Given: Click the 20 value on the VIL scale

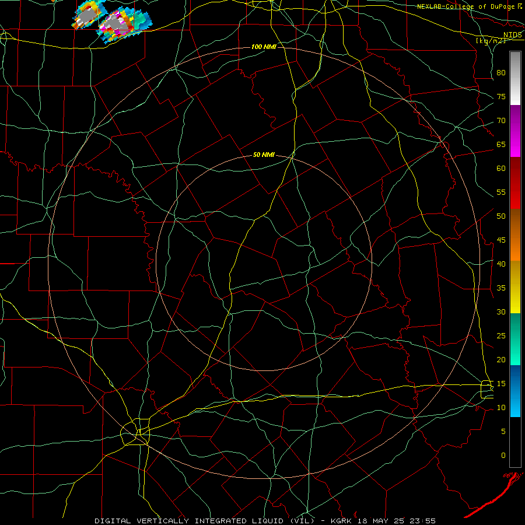Looking at the screenshot, I should point(501,359).
